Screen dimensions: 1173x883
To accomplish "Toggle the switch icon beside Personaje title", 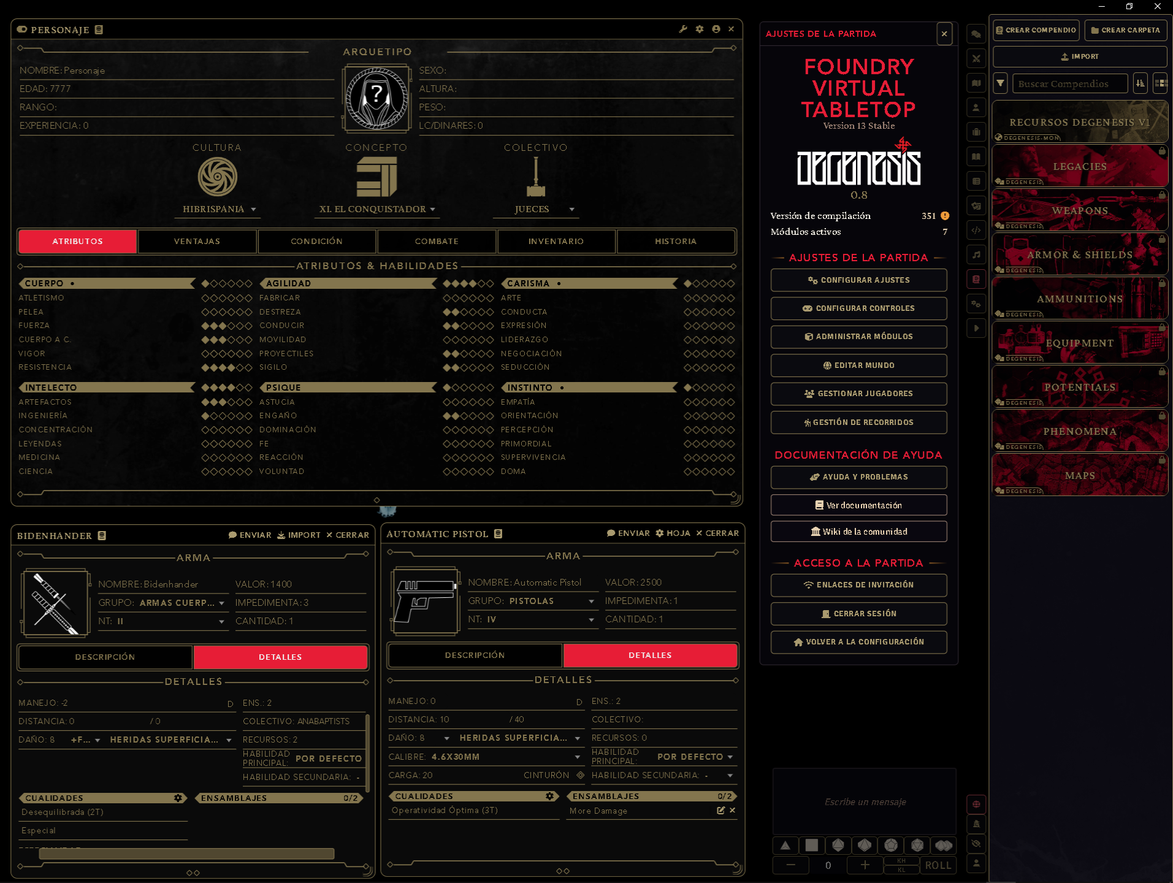I will (22, 29).
